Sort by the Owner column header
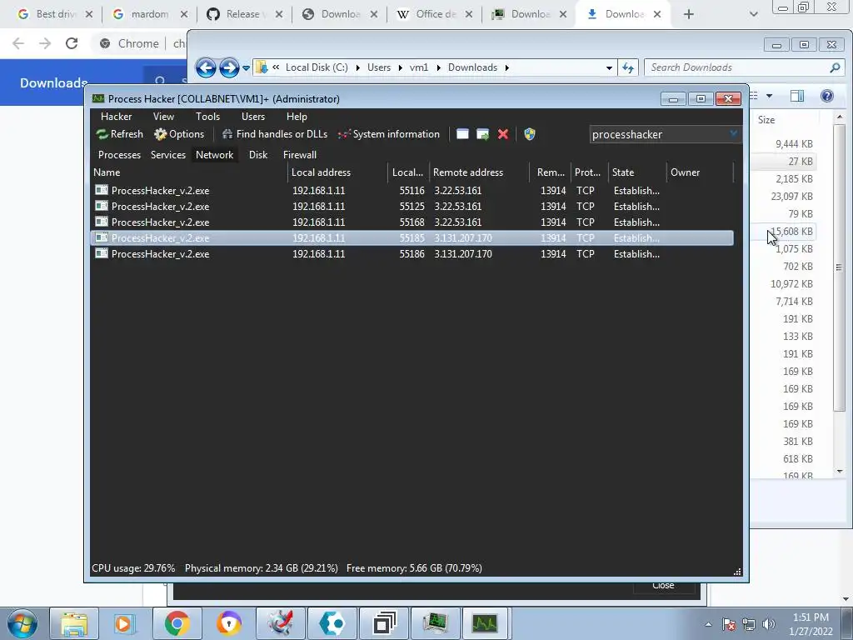 click(700, 172)
